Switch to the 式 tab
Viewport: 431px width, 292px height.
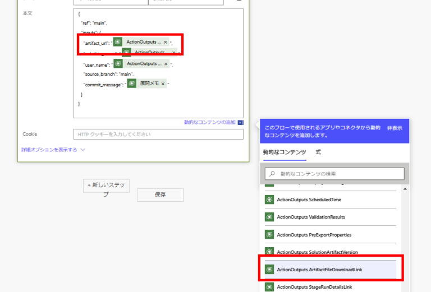coord(318,152)
